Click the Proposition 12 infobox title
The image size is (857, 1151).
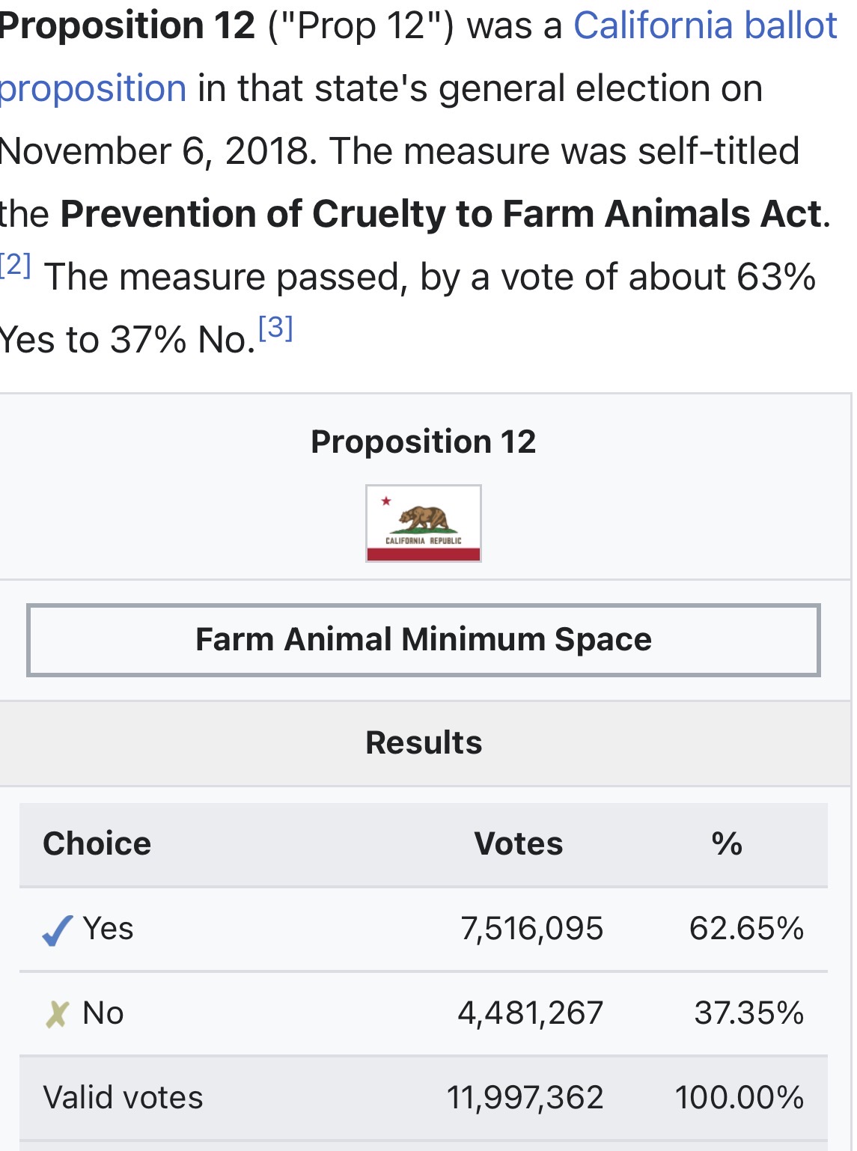click(424, 442)
